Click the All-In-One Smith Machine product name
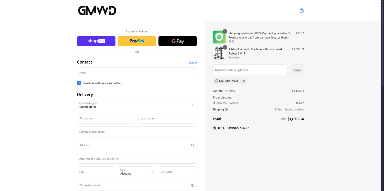Screen dimensions: 384x191 [x=255, y=51]
